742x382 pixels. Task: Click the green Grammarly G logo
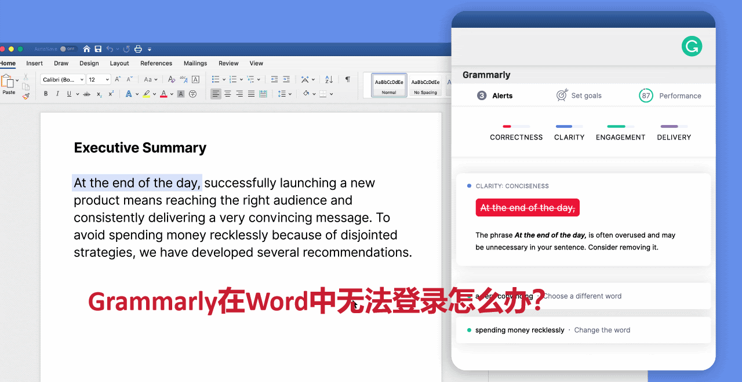pos(692,46)
